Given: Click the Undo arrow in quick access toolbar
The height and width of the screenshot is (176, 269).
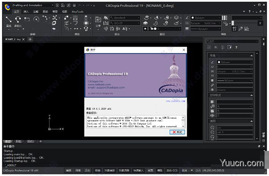Looking at the screenshot, I should point(80,5).
